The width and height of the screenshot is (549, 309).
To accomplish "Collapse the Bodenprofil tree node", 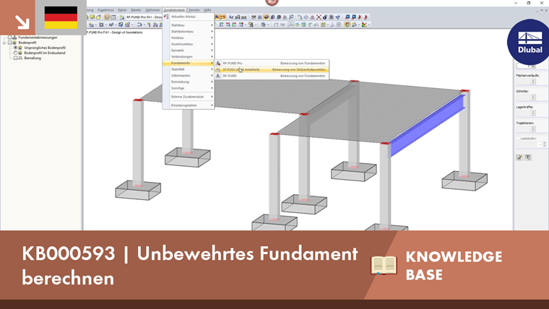I will [4, 43].
